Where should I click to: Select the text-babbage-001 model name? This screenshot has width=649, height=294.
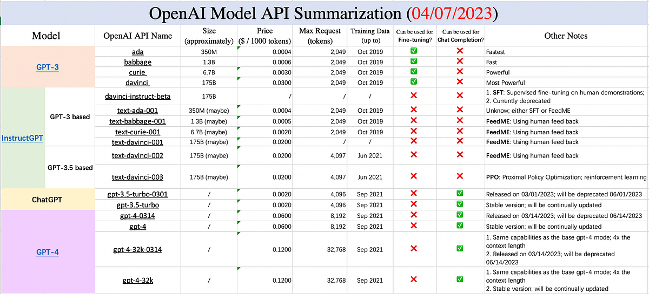(x=137, y=121)
